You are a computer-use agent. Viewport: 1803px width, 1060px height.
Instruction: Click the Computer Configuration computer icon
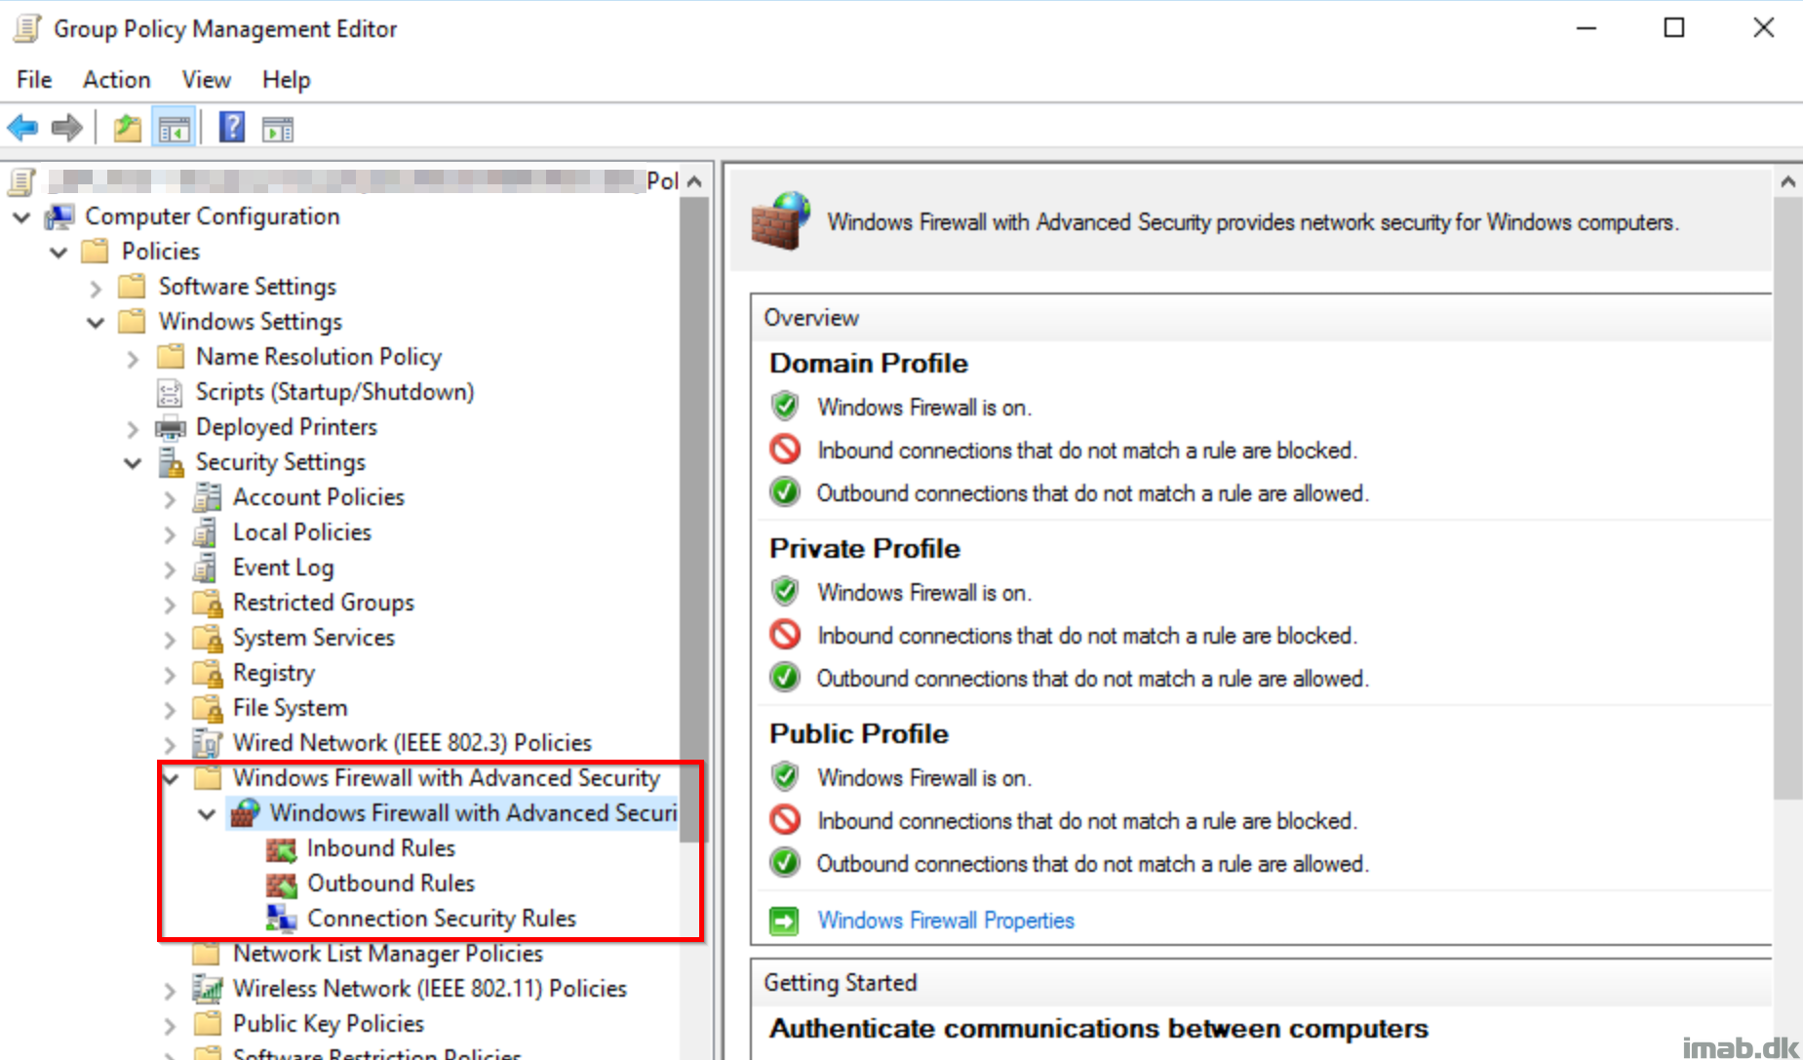pos(59,216)
